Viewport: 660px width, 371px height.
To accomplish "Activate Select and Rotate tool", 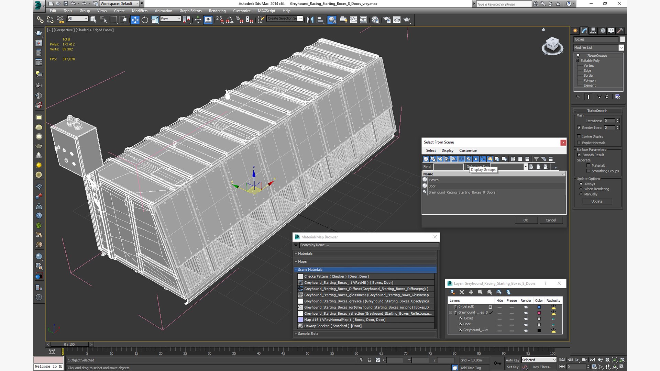I will tap(145, 20).
